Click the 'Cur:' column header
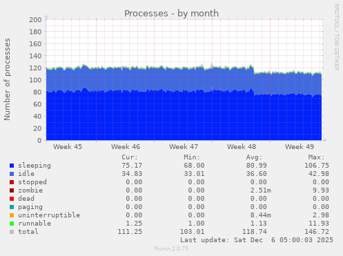The width and height of the screenshot is (343, 256). click(130, 157)
